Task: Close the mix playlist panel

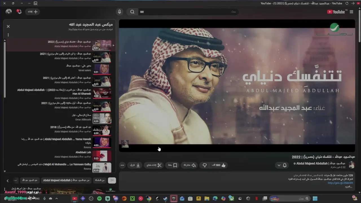Action: click(8, 26)
